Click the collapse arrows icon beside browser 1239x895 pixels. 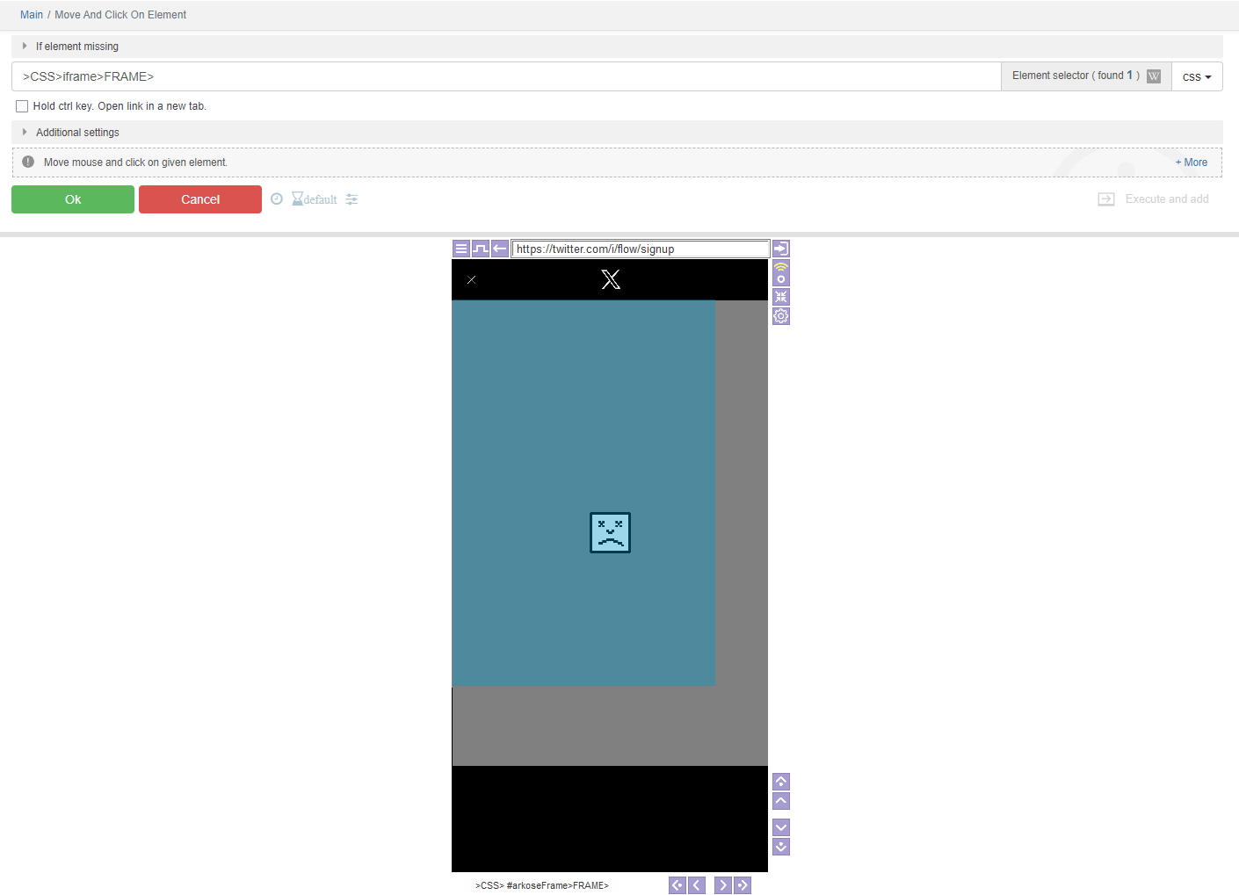pyautogui.click(x=780, y=297)
